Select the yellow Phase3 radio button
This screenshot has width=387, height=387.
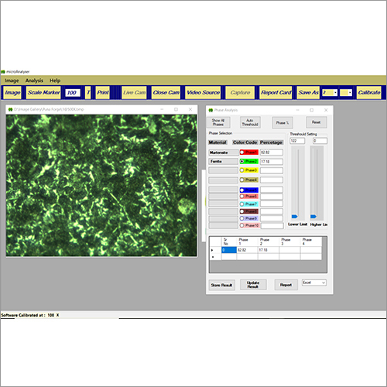(x=242, y=170)
